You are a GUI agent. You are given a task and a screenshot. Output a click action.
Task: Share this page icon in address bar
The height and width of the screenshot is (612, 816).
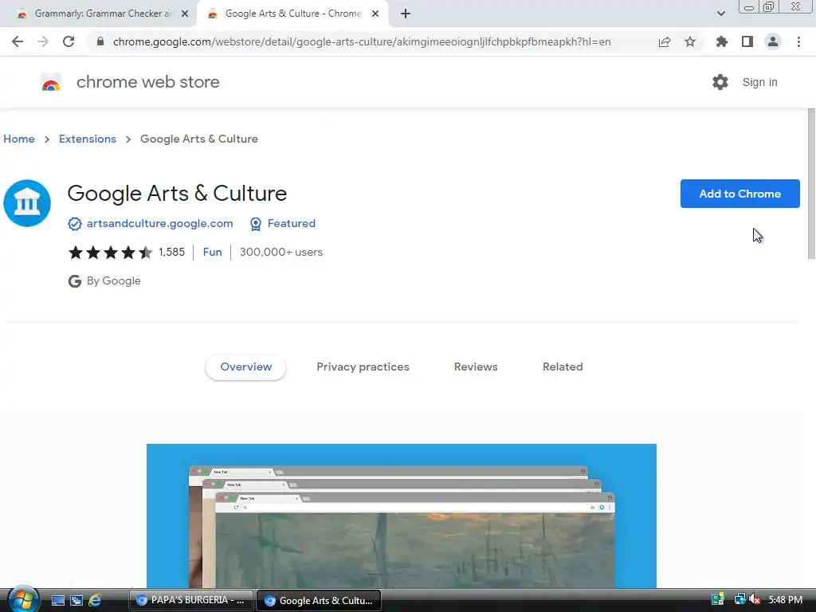[x=664, y=41]
